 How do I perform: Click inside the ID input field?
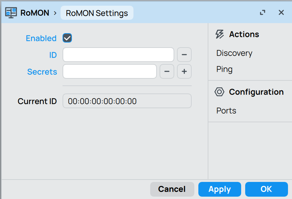[x=118, y=55]
